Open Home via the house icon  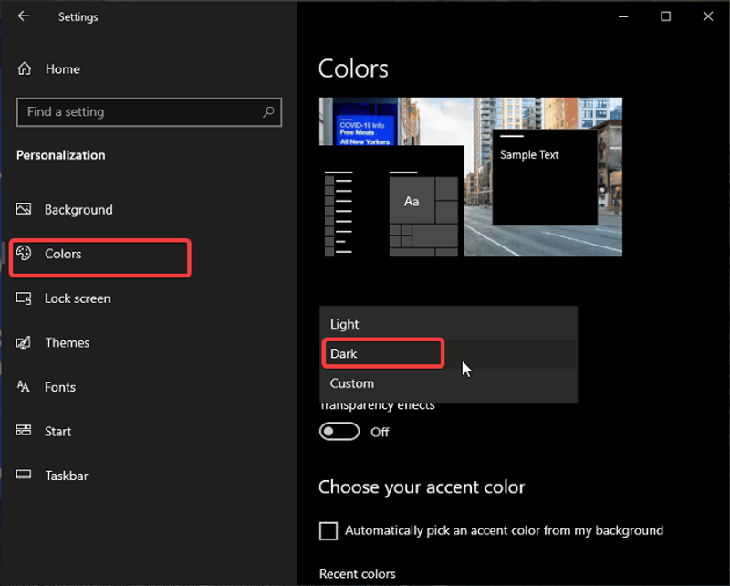25,69
